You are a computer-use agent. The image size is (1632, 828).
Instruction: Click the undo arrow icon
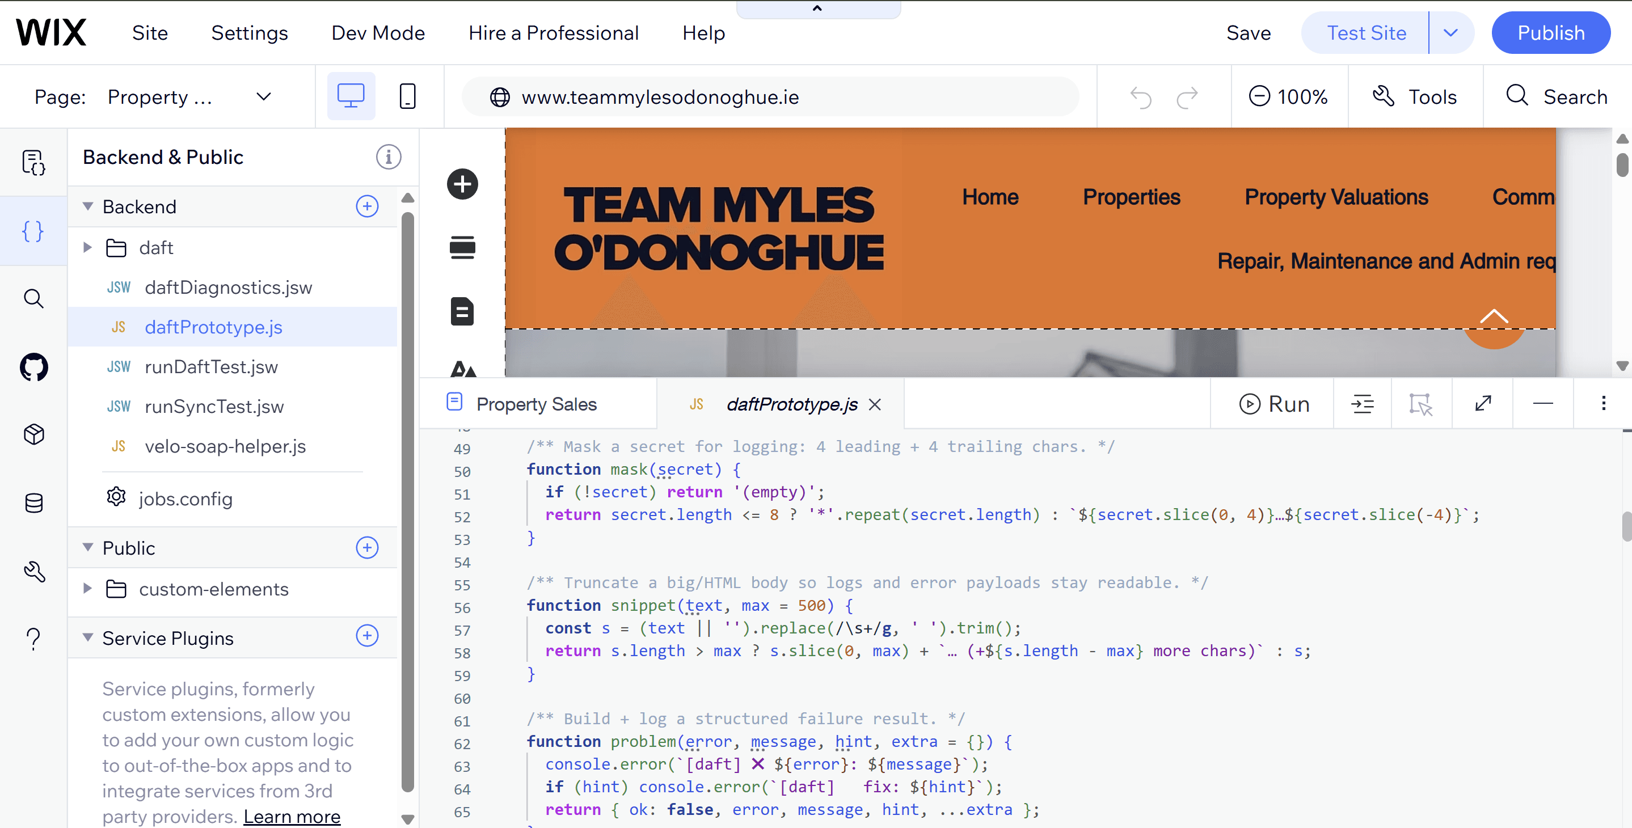[x=1141, y=97]
